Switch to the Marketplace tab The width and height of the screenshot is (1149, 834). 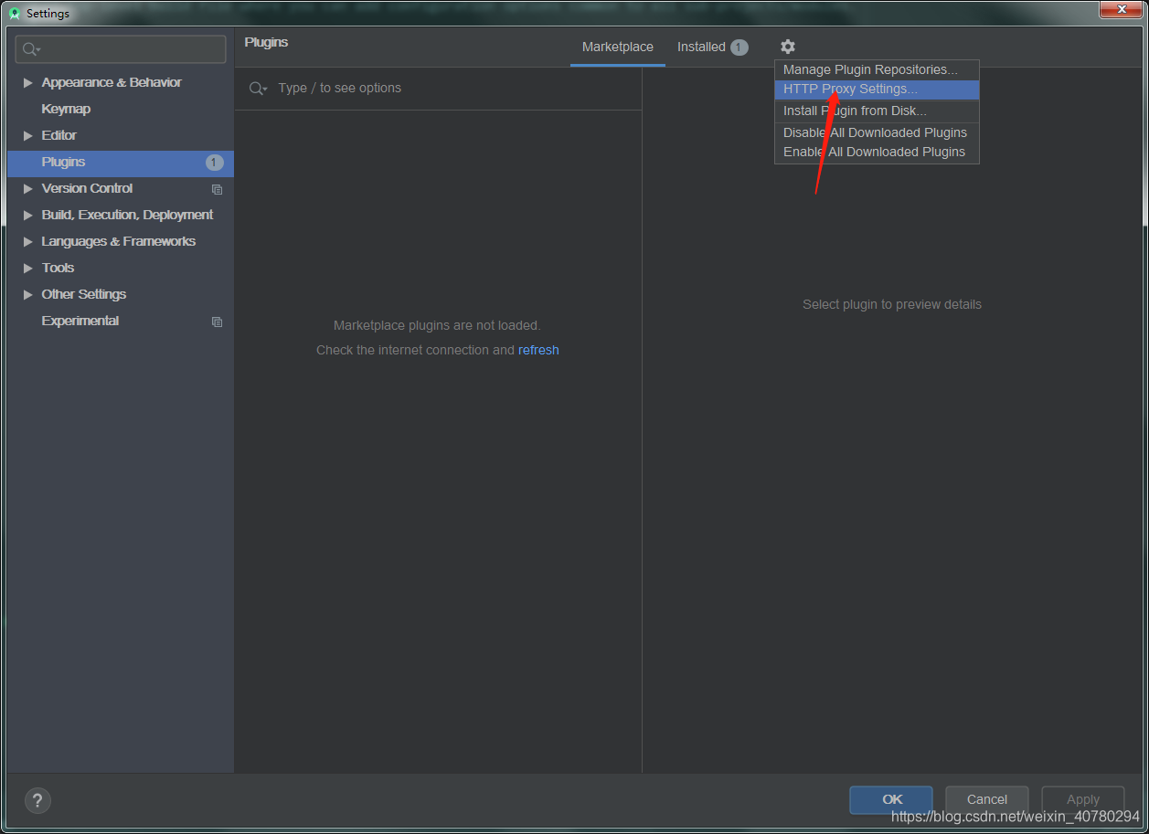[x=618, y=47]
